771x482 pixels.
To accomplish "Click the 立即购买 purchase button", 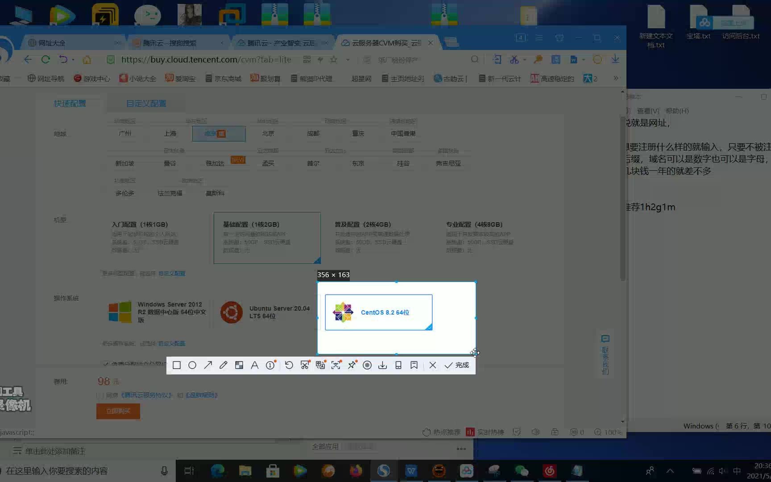I will tap(118, 411).
